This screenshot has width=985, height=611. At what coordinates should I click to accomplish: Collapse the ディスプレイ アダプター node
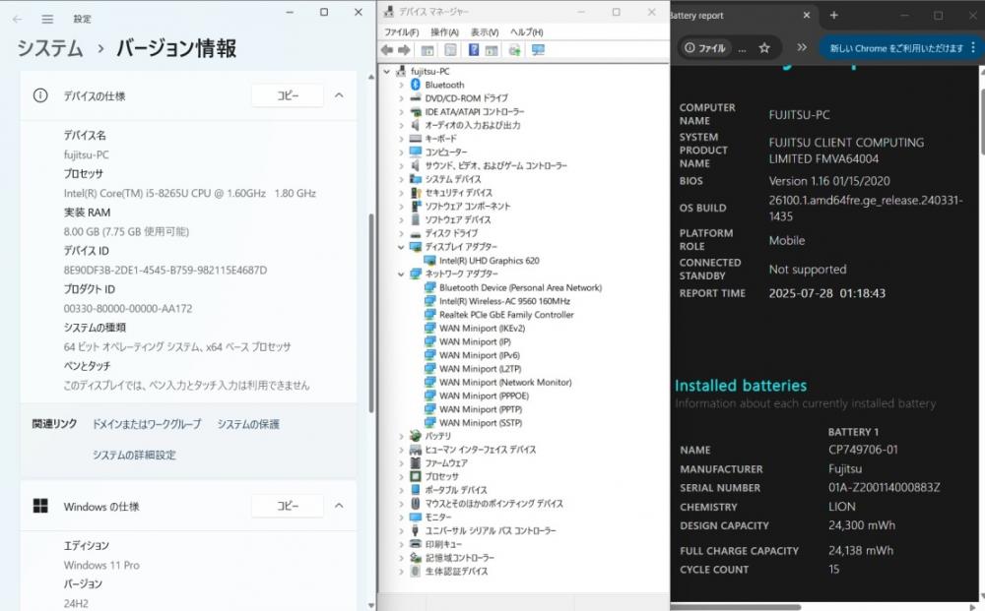pos(401,247)
